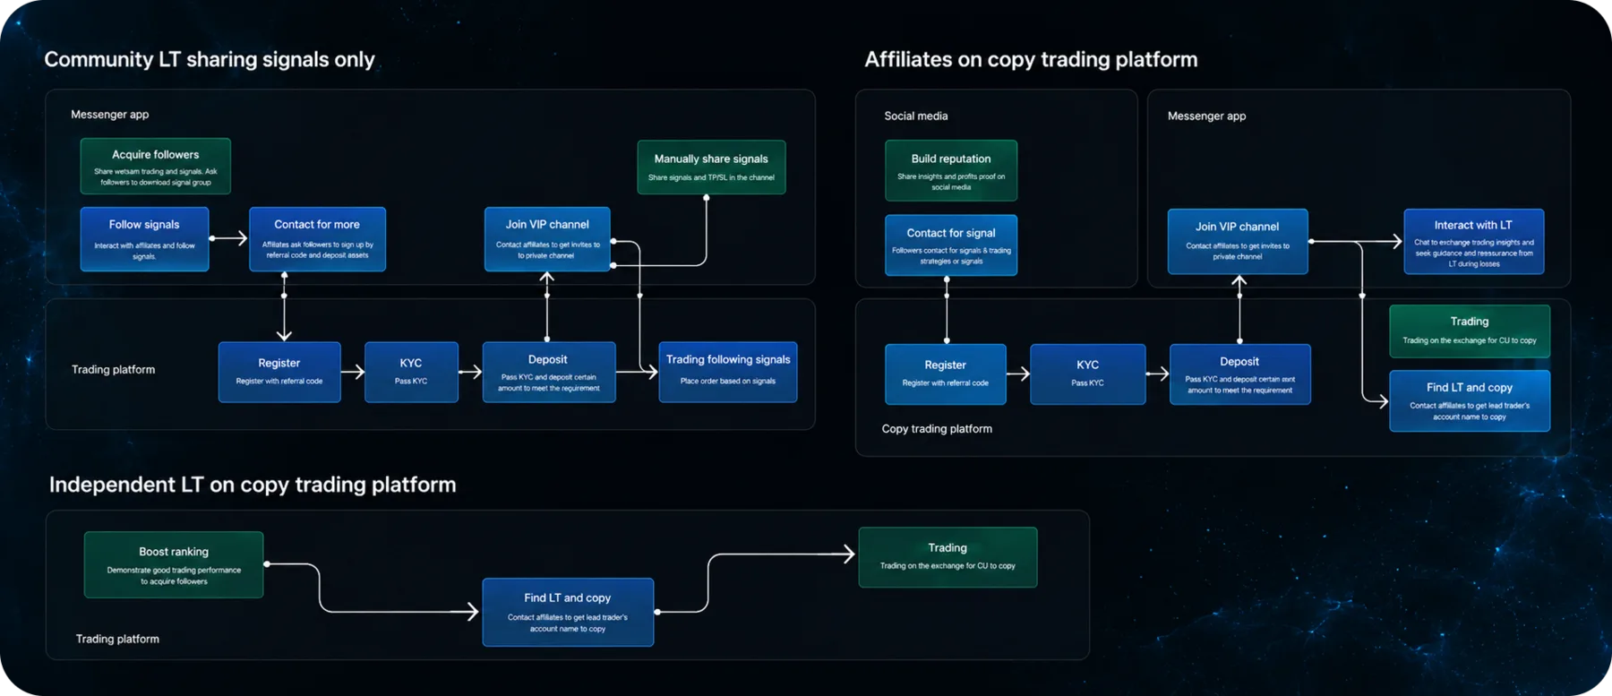The height and width of the screenshot is (696, 1612).
Task: Select 'Register' box in Community LT diagram
Action: 279,372
